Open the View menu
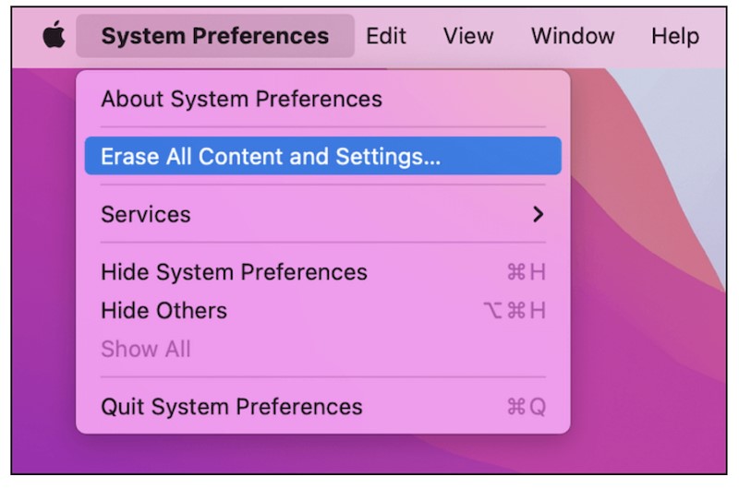This screenshot has height=488, width=739. [467, 37]
